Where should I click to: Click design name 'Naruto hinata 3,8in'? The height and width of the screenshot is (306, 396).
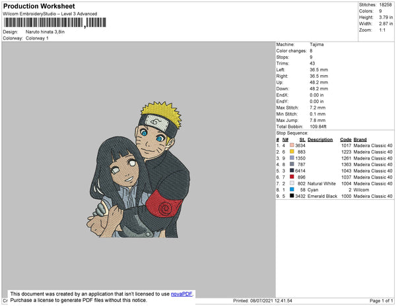[45, 32]
